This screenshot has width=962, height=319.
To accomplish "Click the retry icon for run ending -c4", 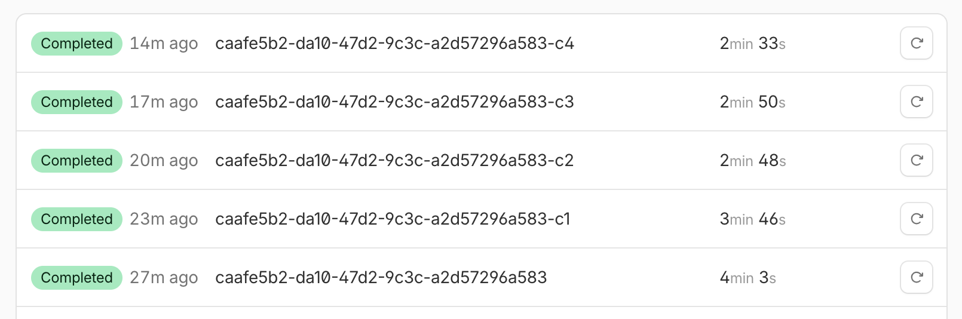I will pos(916,43).
